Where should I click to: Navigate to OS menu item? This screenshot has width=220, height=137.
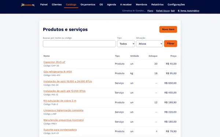(x=101, y=4)
